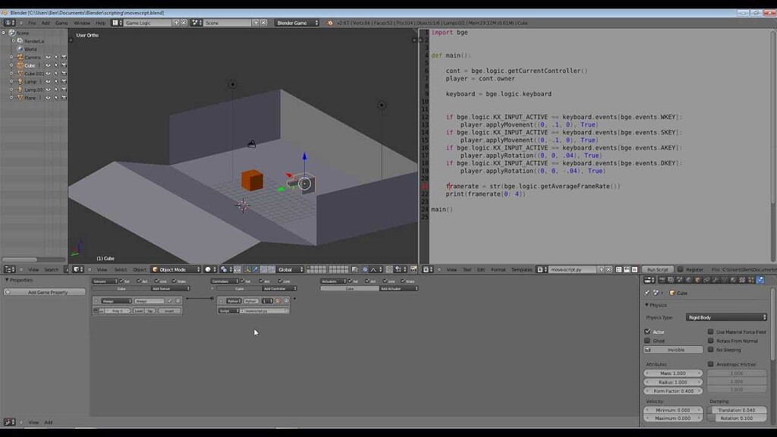This screenshot has height=437, width=777.
Task: Open the render properties camera tab
Action: click(x=662, y=280)
